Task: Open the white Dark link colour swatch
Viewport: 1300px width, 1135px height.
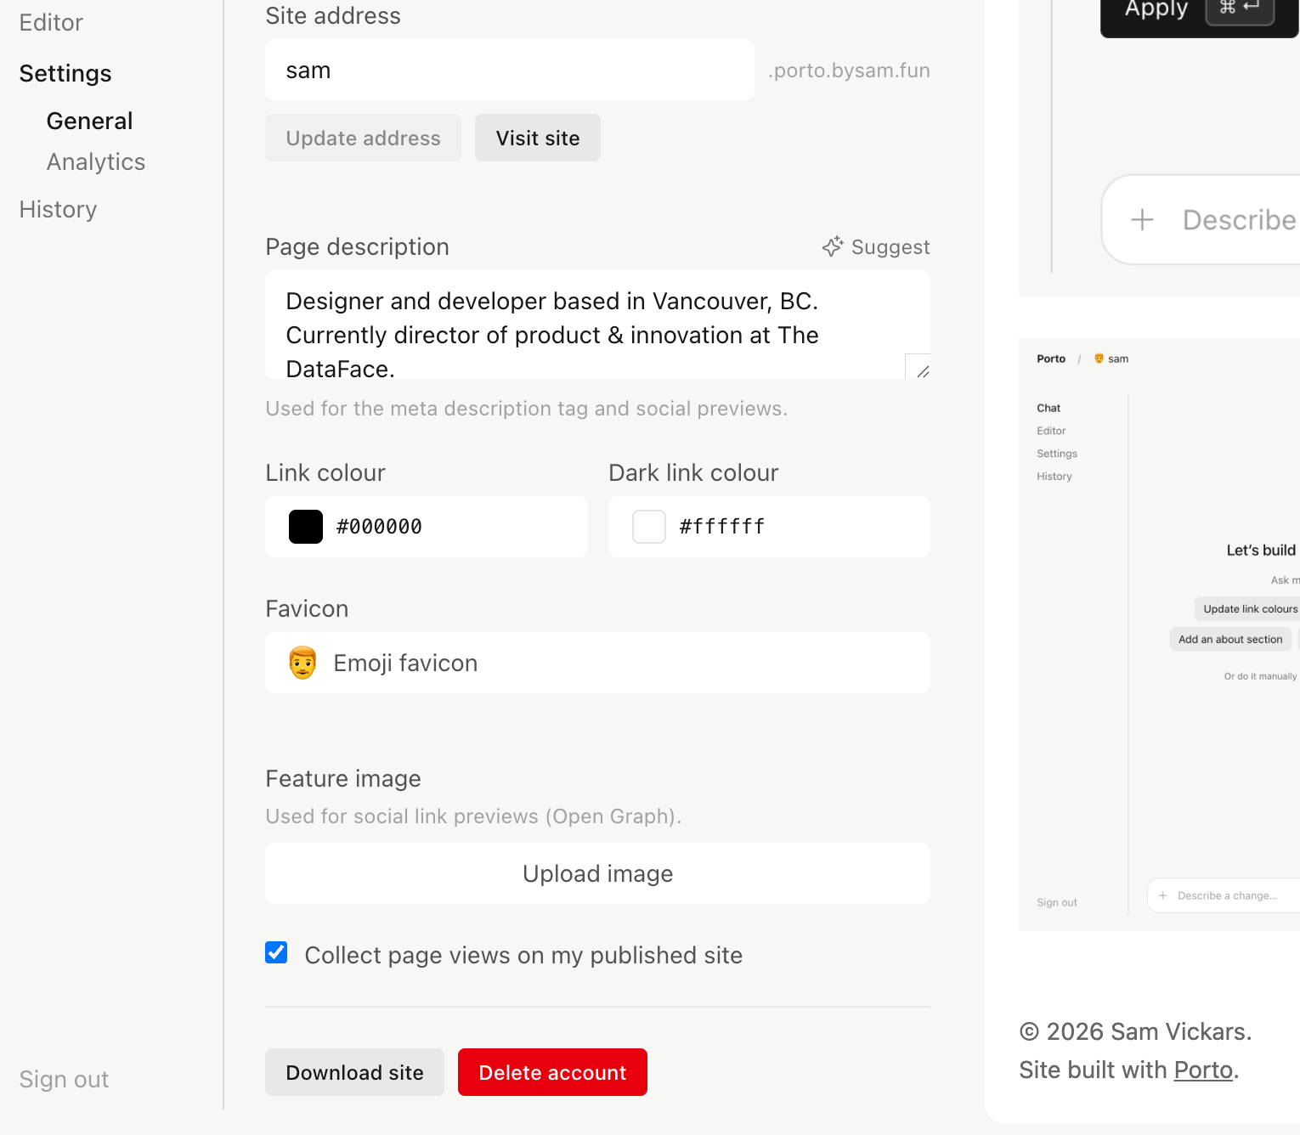Action: click(649, 527)
